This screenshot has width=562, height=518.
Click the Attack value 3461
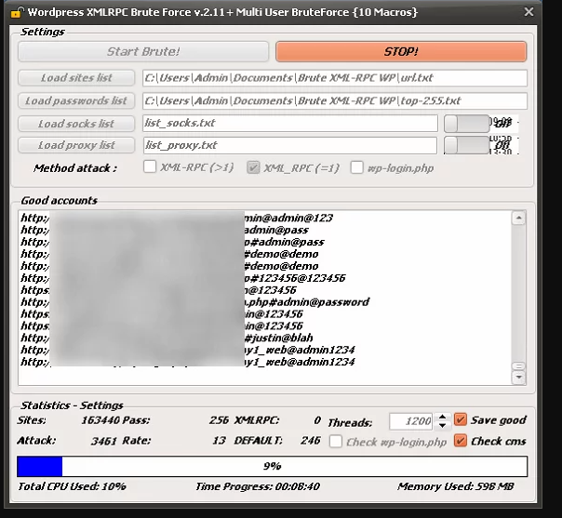pyautogui.click(x=104, y=441)
